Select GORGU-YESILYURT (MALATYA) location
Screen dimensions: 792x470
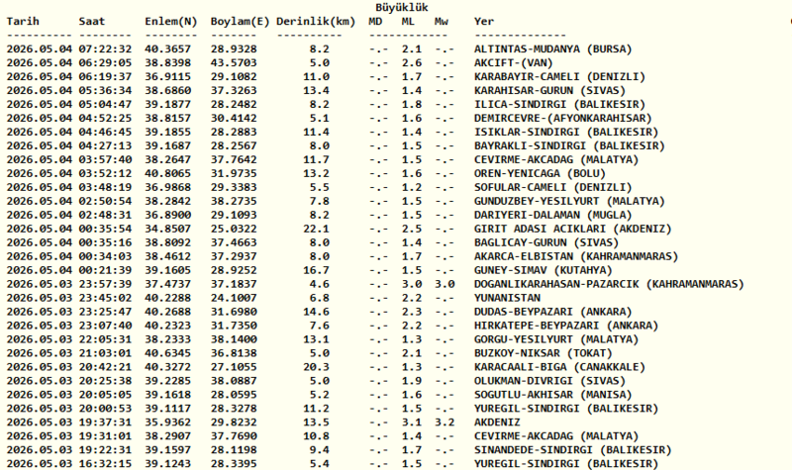pos(556,339)
